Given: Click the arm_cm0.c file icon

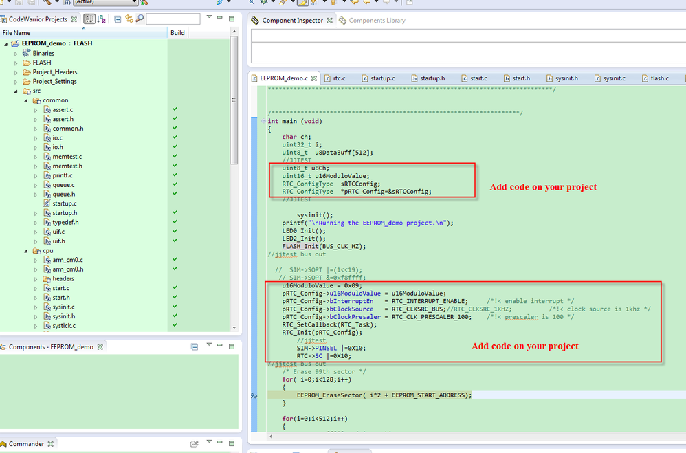Looking at the screenshot, I should pos(47,260).
